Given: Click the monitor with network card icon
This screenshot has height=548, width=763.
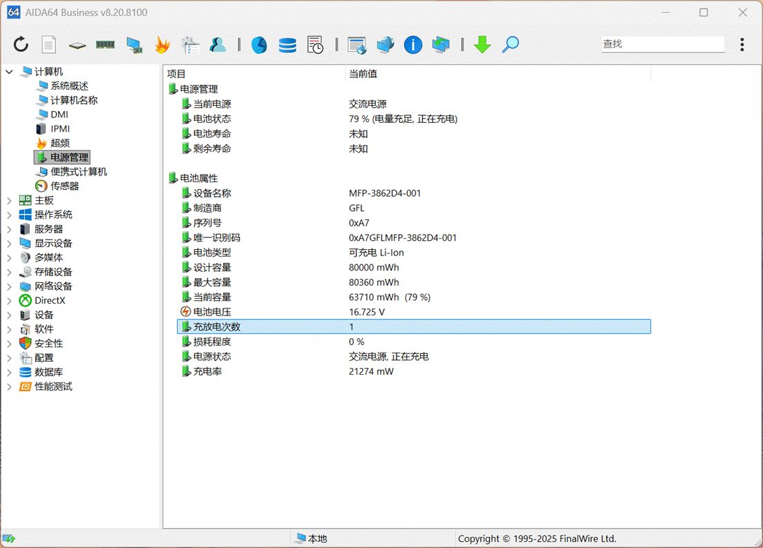Looking at the screenshot, I should click(134, 45).
